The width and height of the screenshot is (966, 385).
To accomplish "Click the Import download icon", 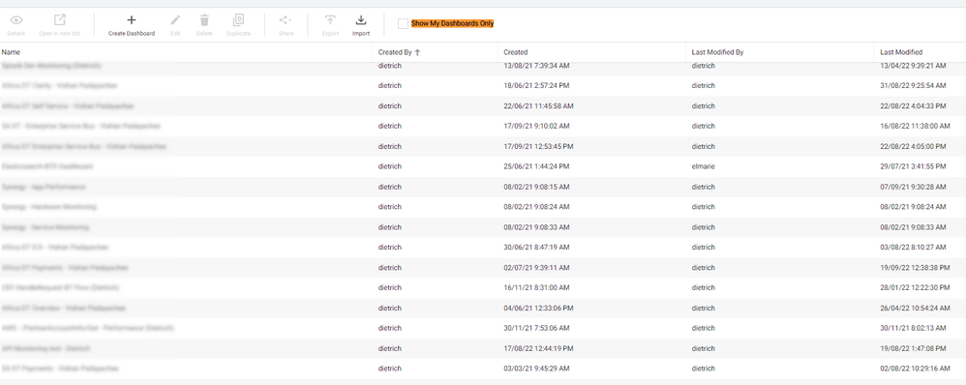I will click(361, 20).
